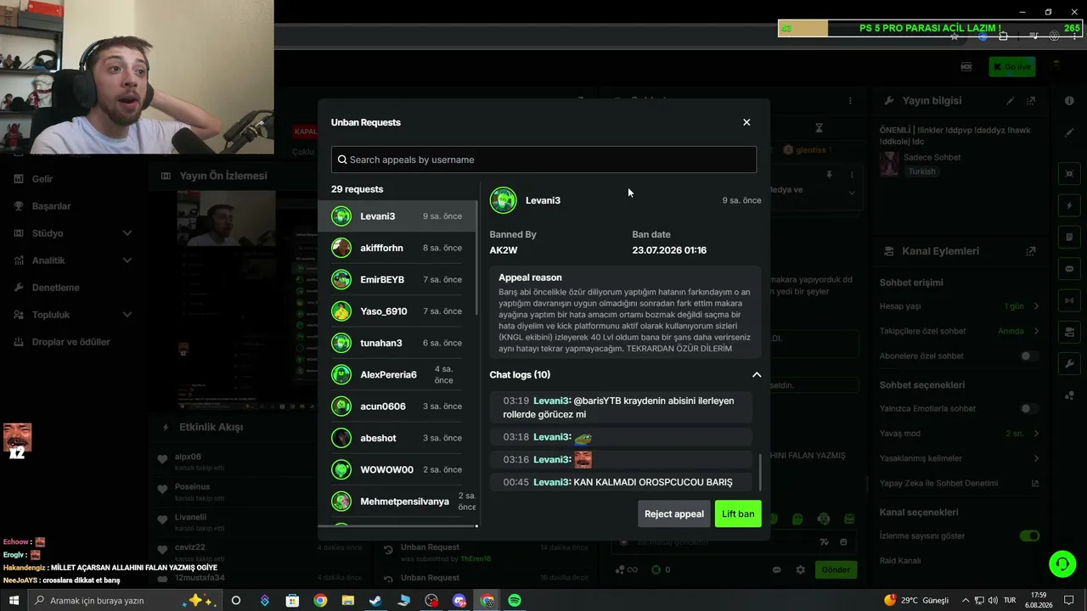The height and width of the screenshot is (611, 1087).
Task: Open Steam from the taskbar
Action: click(375, 601)
